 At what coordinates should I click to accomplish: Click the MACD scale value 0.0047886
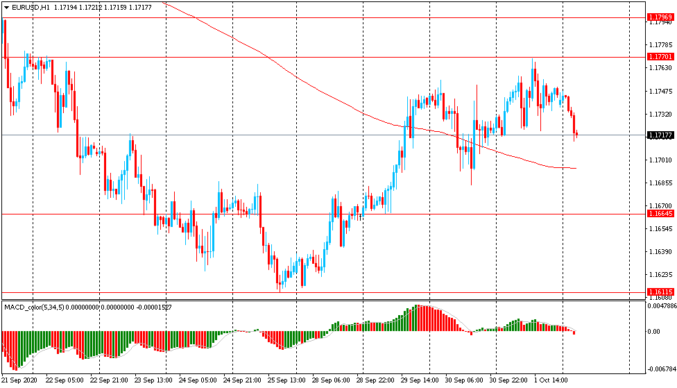(x=662, y=306)
